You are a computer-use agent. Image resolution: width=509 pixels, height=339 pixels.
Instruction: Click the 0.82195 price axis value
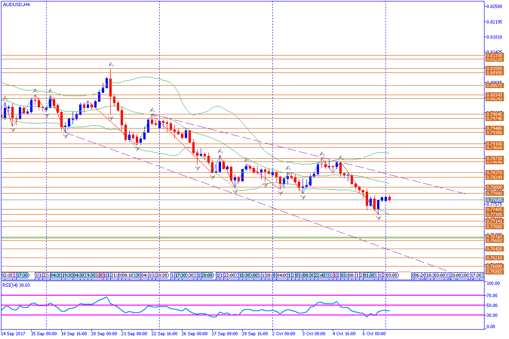click(495, 22)
